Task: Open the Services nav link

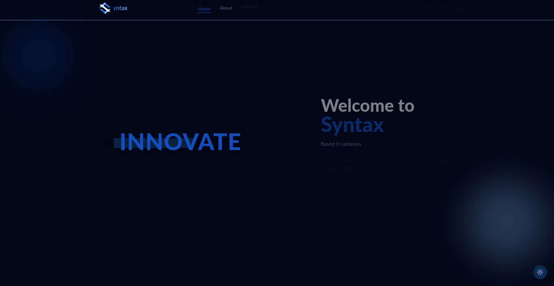Action: 250,7
